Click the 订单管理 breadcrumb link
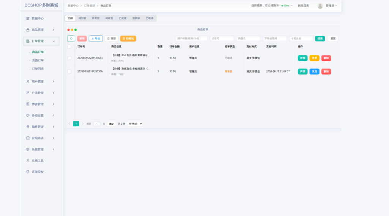 click(x=89, y=5)
